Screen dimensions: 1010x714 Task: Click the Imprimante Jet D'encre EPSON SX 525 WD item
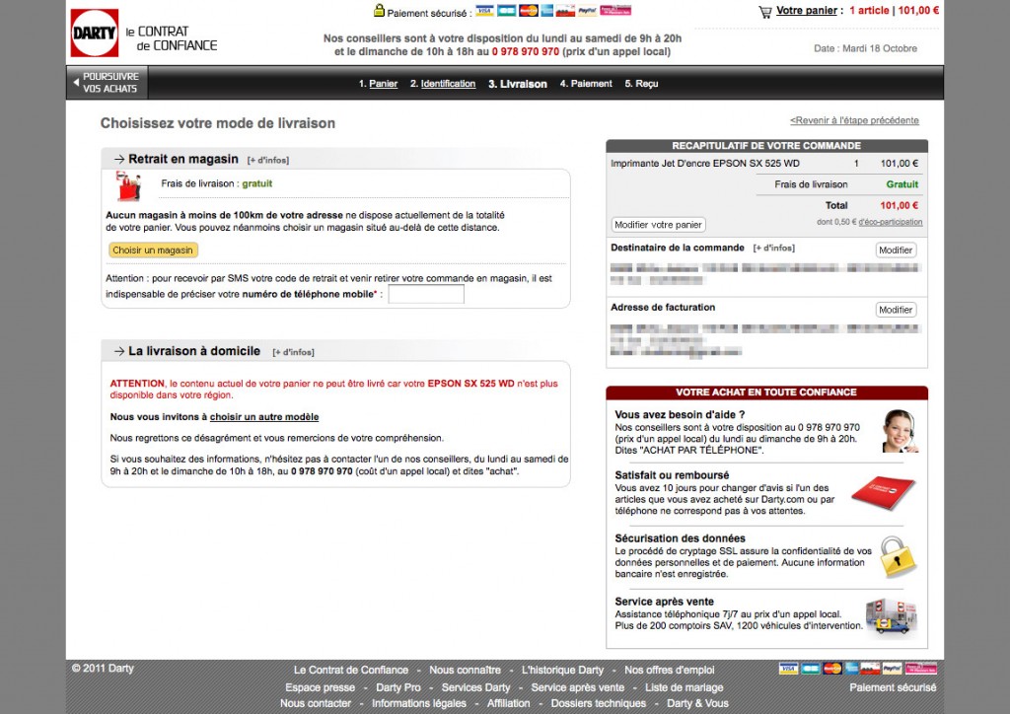point(704,164)
